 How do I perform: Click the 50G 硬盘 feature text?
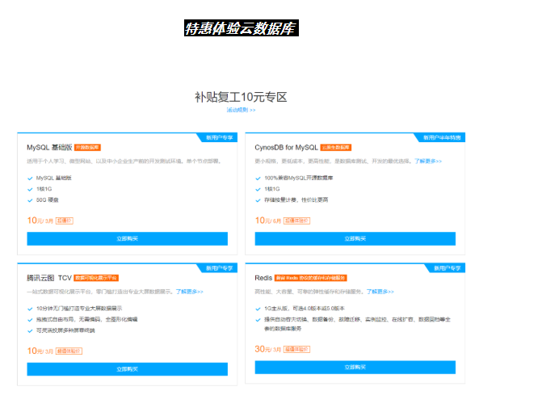48,200
